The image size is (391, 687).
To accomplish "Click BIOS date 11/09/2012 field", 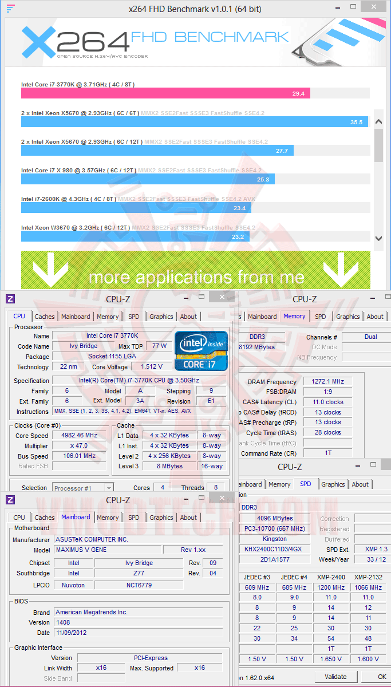I will click(x=138, y=633).
